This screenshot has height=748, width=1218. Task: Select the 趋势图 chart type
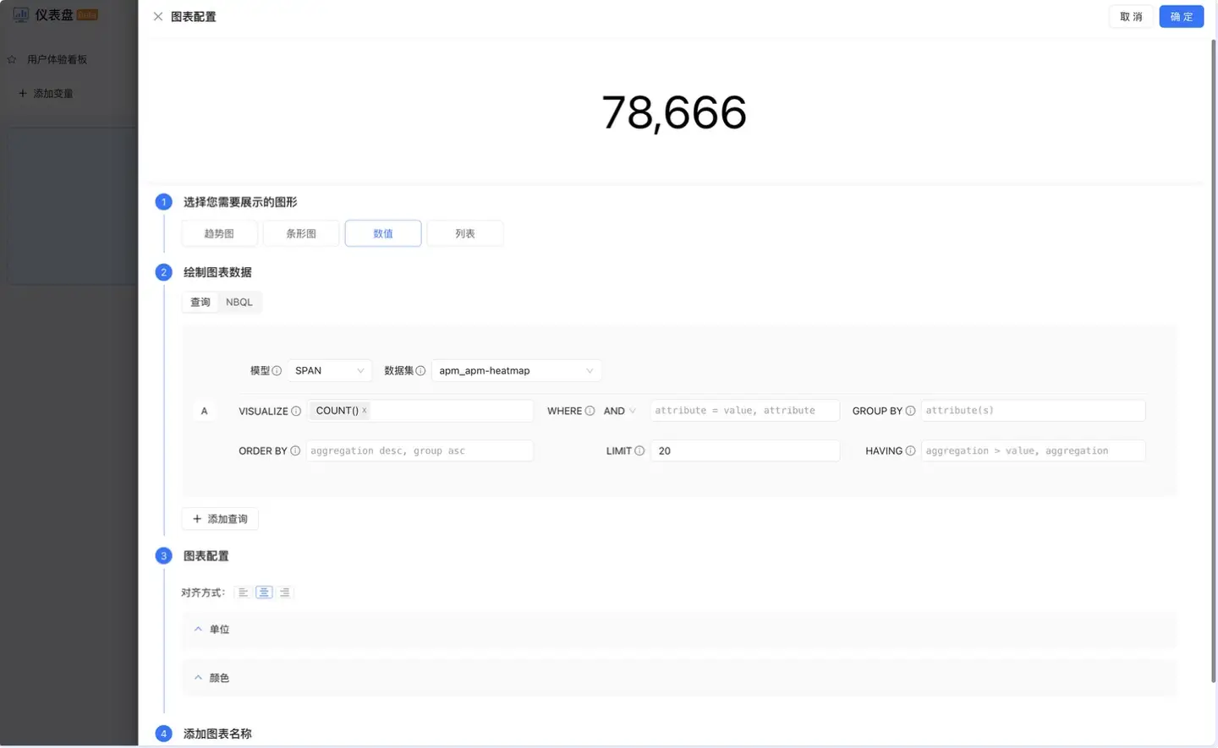(x=219, y=234)
